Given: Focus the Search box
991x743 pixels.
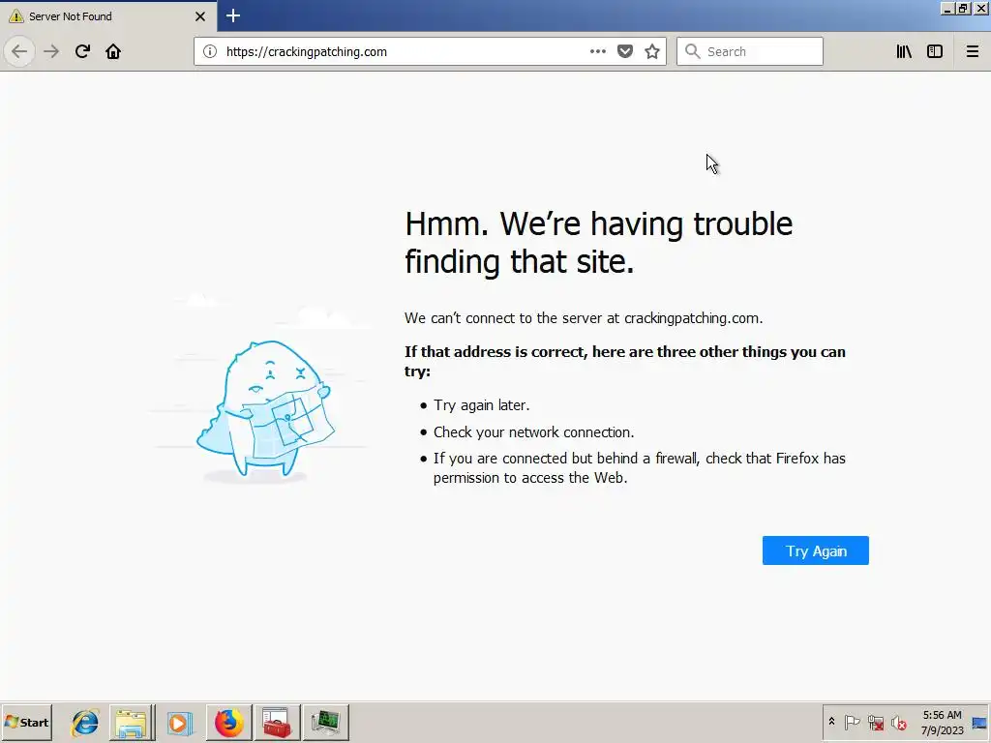Looking at the screenshot, I should click(750, 51).
